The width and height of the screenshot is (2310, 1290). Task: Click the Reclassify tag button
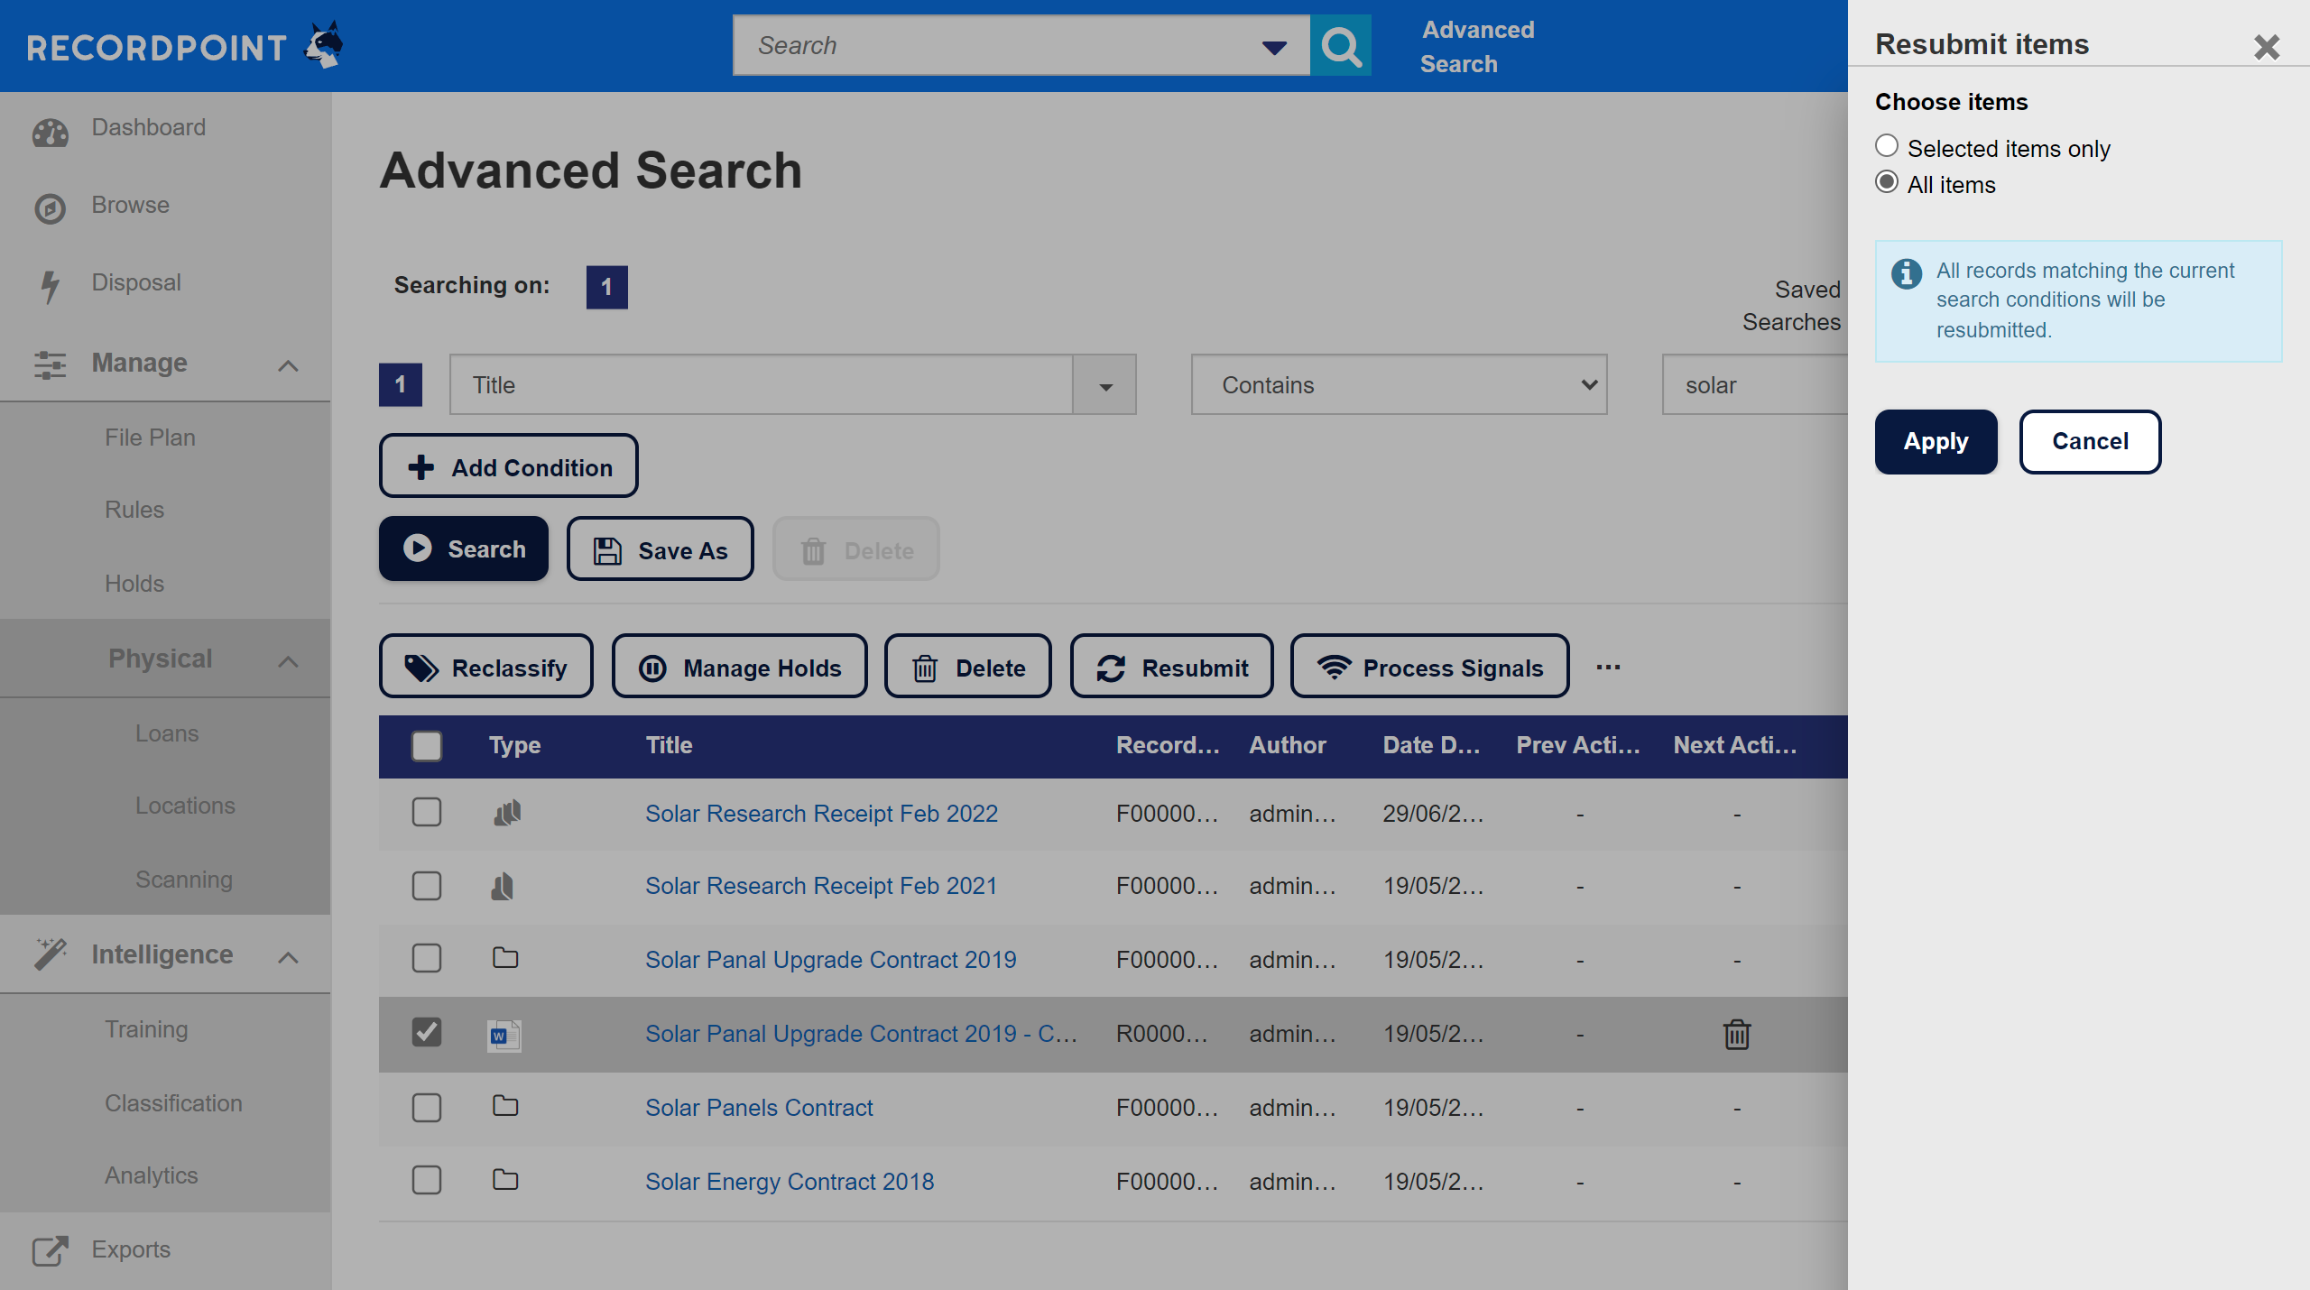(x=486, y=667)
